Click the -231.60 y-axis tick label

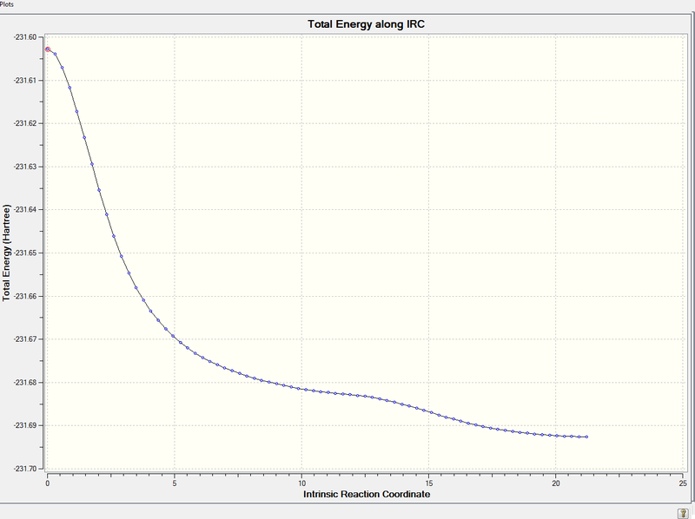tap(25, 37)
